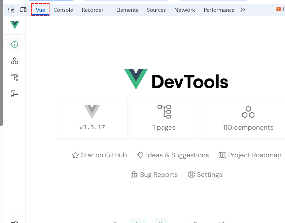Open the Sources tab

(156, 10)
